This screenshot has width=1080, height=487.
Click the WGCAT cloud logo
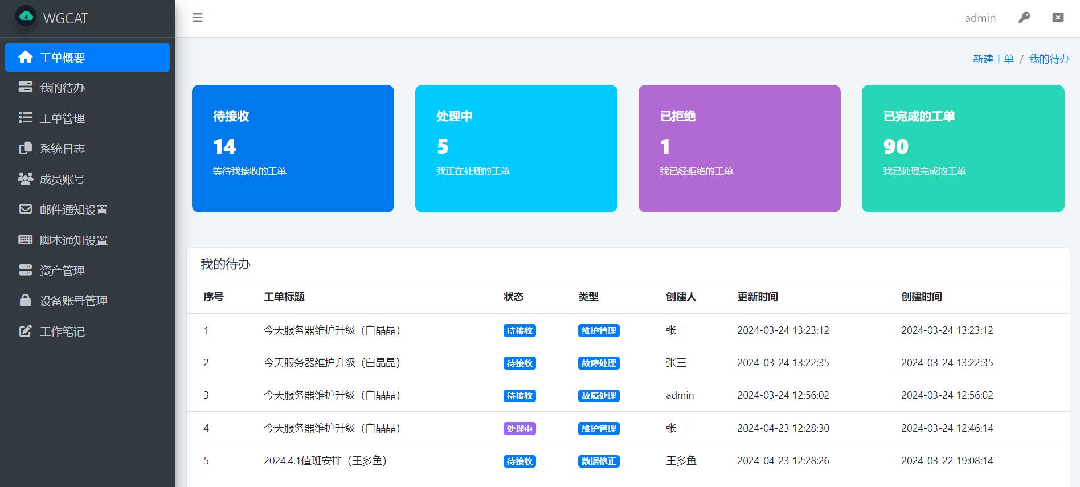[26, 17]
